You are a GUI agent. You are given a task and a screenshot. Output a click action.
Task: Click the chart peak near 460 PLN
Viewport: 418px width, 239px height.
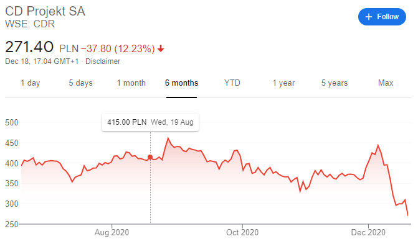pyautogui.click(x=168, y=138)
